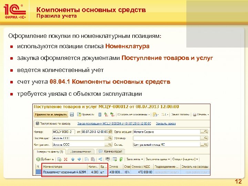Viewport: 248px width, 186px height.
Task: Click into the Номер input field
Action: coord(64,132)
